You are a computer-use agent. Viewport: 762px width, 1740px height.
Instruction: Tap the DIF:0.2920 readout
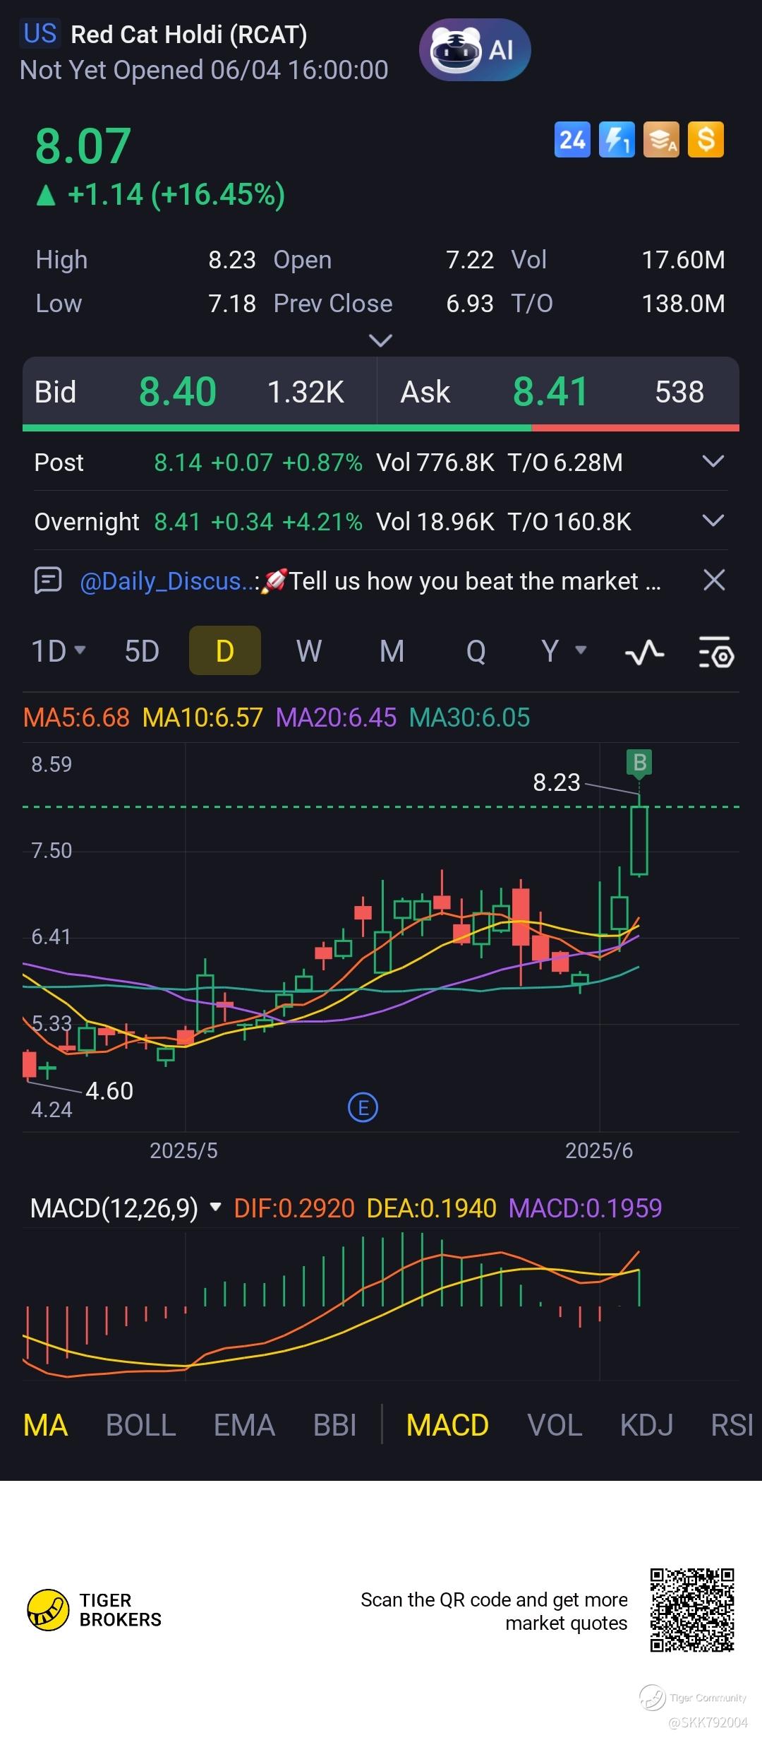coord(294,1208)
